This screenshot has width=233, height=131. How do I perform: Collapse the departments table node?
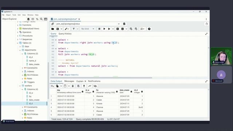(20, 50)
